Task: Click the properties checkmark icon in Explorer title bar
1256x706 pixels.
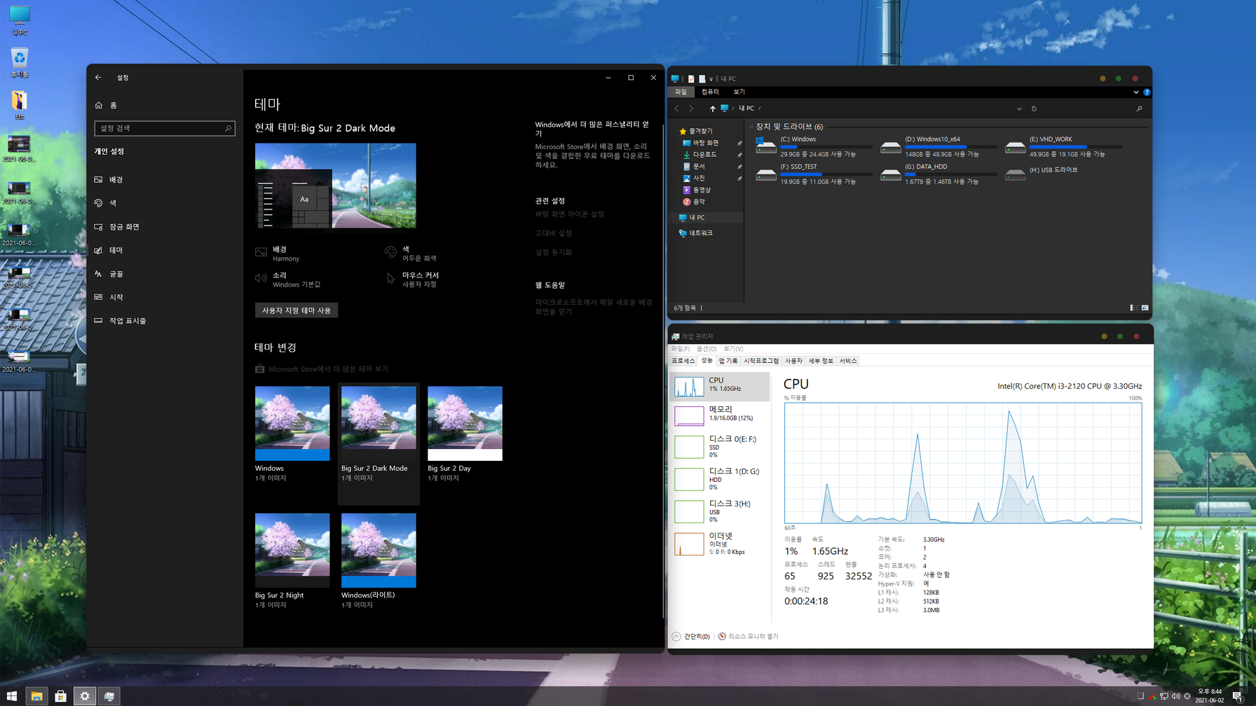Action: point(691,79)
